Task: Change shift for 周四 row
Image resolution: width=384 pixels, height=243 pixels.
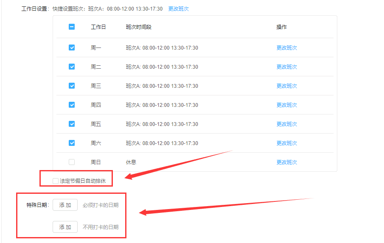Action: (287, 105)
